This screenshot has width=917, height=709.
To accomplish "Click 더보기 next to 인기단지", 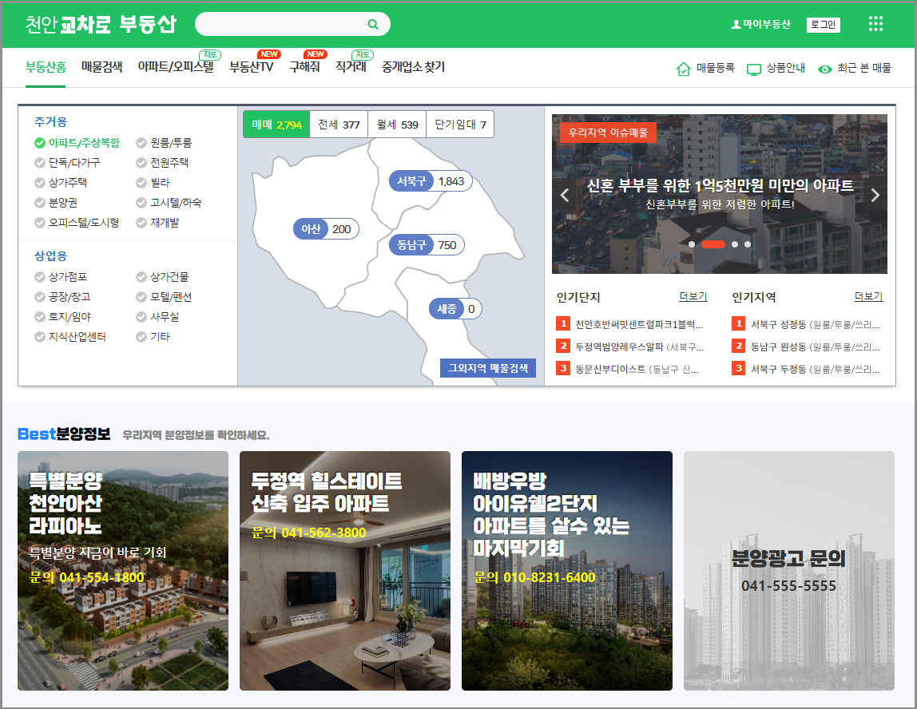I will (x=693, y=296).
